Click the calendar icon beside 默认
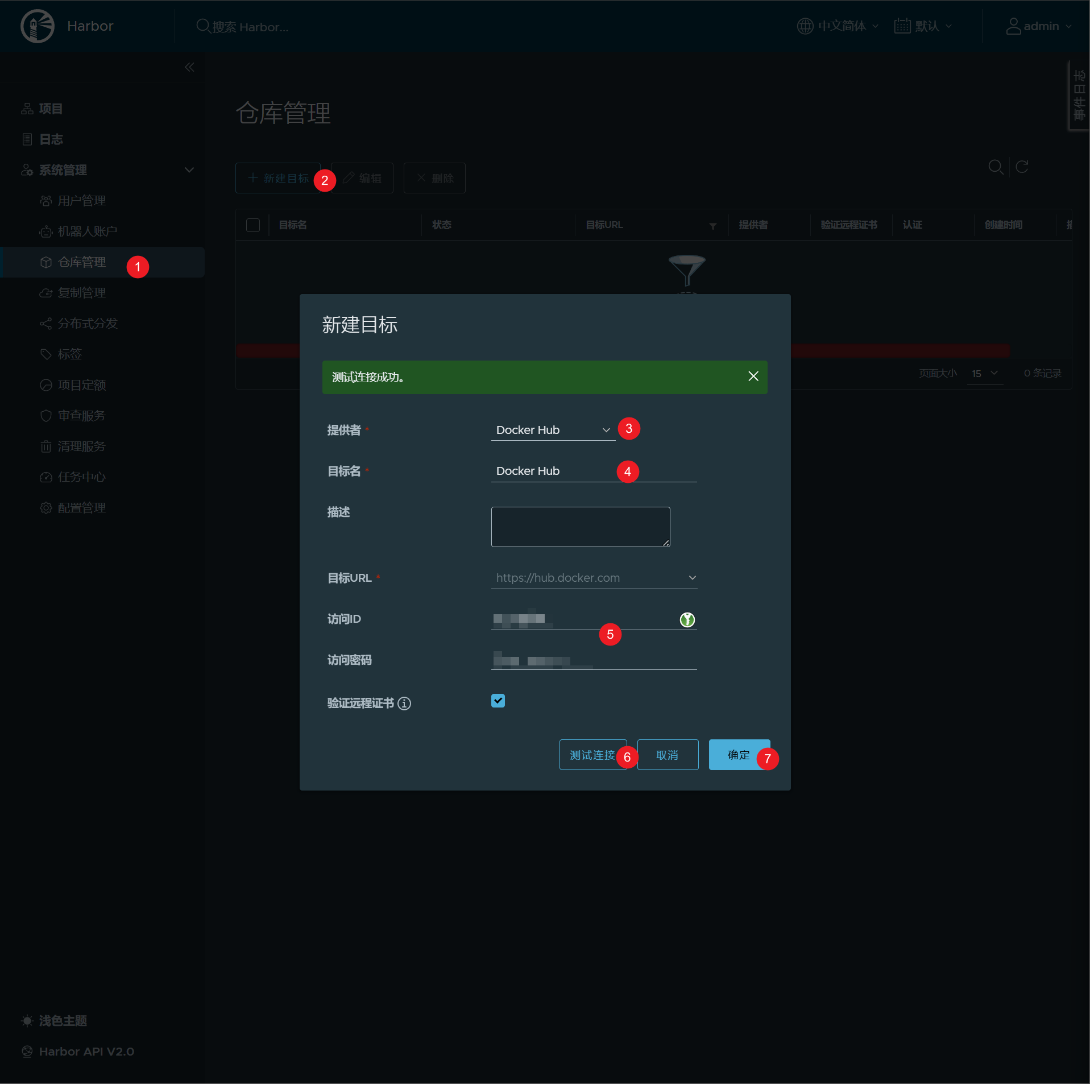The height and width of the screenshot is (1084, 1090). pos(902,26)
